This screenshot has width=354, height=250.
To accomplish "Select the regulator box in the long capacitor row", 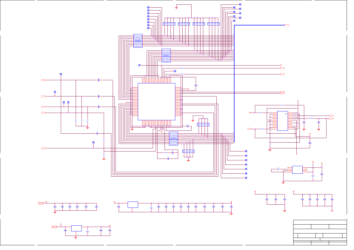I will click(133, 204).
